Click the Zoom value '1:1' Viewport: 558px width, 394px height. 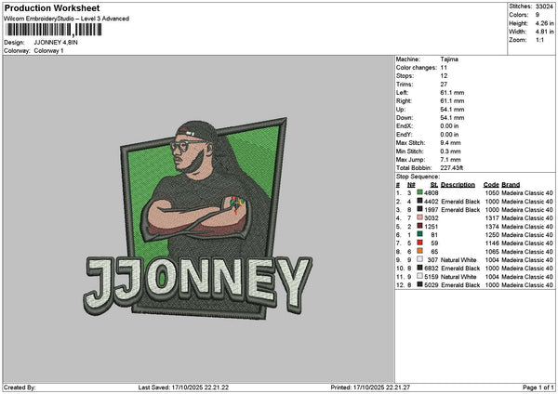[539, 40]
